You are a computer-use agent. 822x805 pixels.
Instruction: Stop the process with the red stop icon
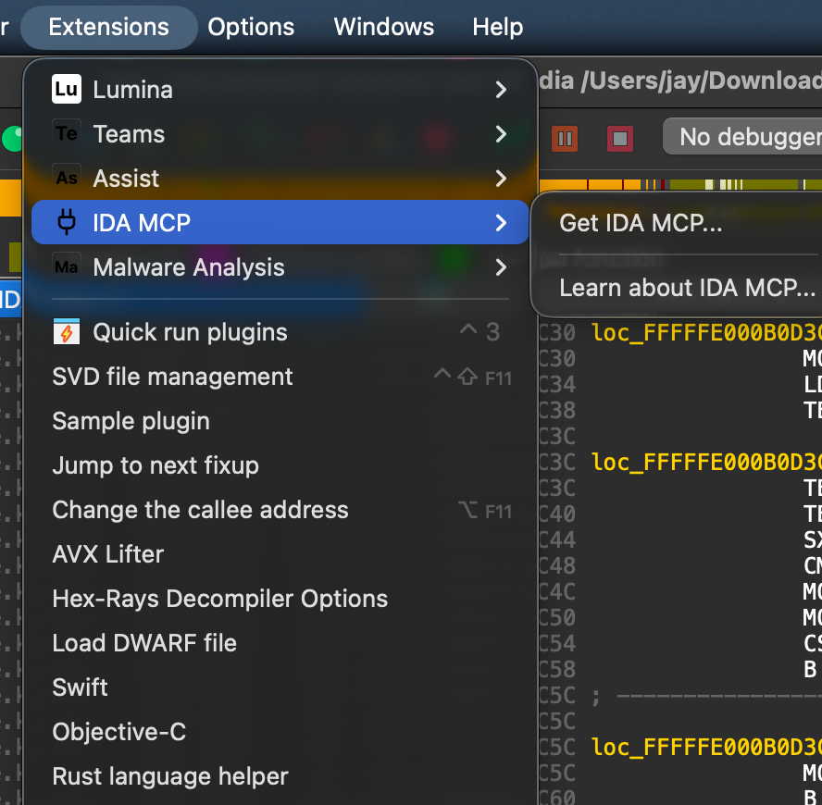620,139
